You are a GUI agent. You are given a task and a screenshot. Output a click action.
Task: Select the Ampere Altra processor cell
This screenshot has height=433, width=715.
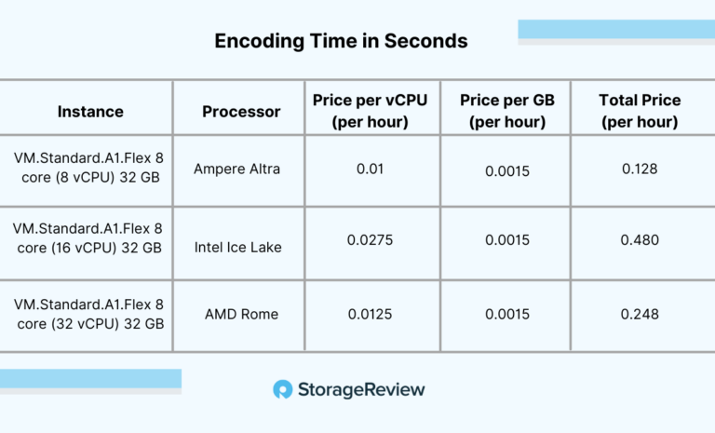pyautogui.click(x=236, y=169)
